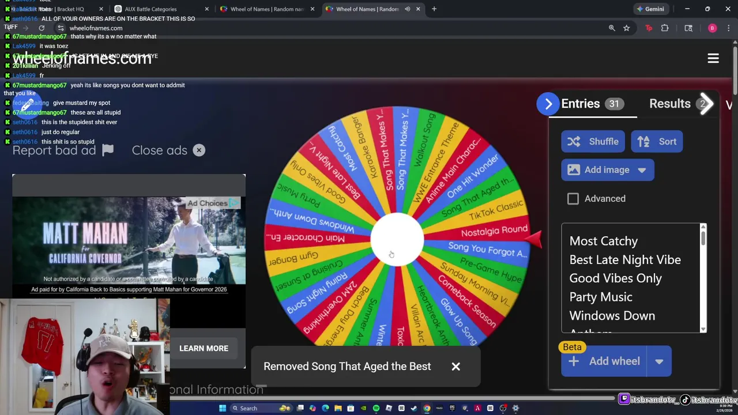Close the AUX Battle Categories tab
This screenshot has height=415, width=738.
click(206, 9)
